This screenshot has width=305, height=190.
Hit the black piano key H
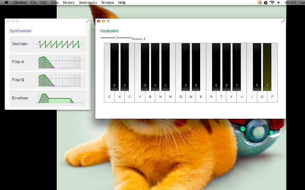tap(155, 67)
